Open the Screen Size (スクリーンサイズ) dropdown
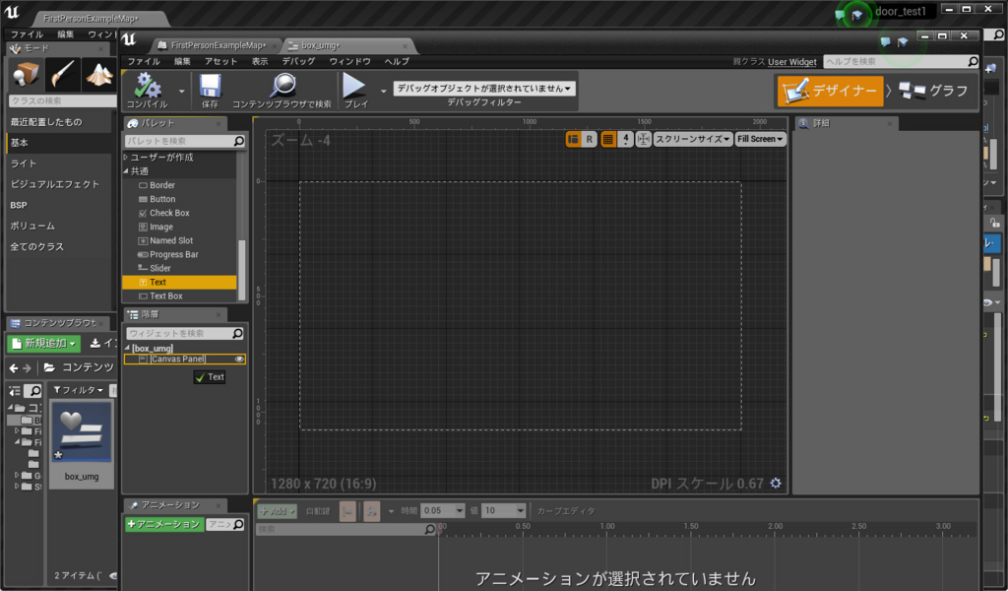This screenshot has height=591, width=1008. (692, 139)
